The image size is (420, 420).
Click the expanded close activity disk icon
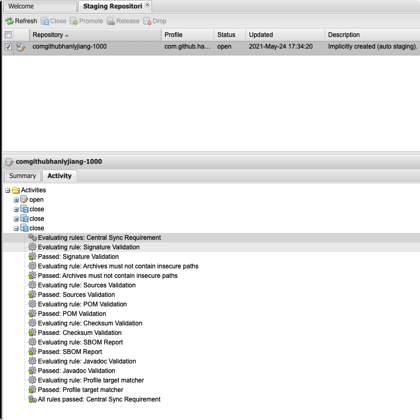24,228
